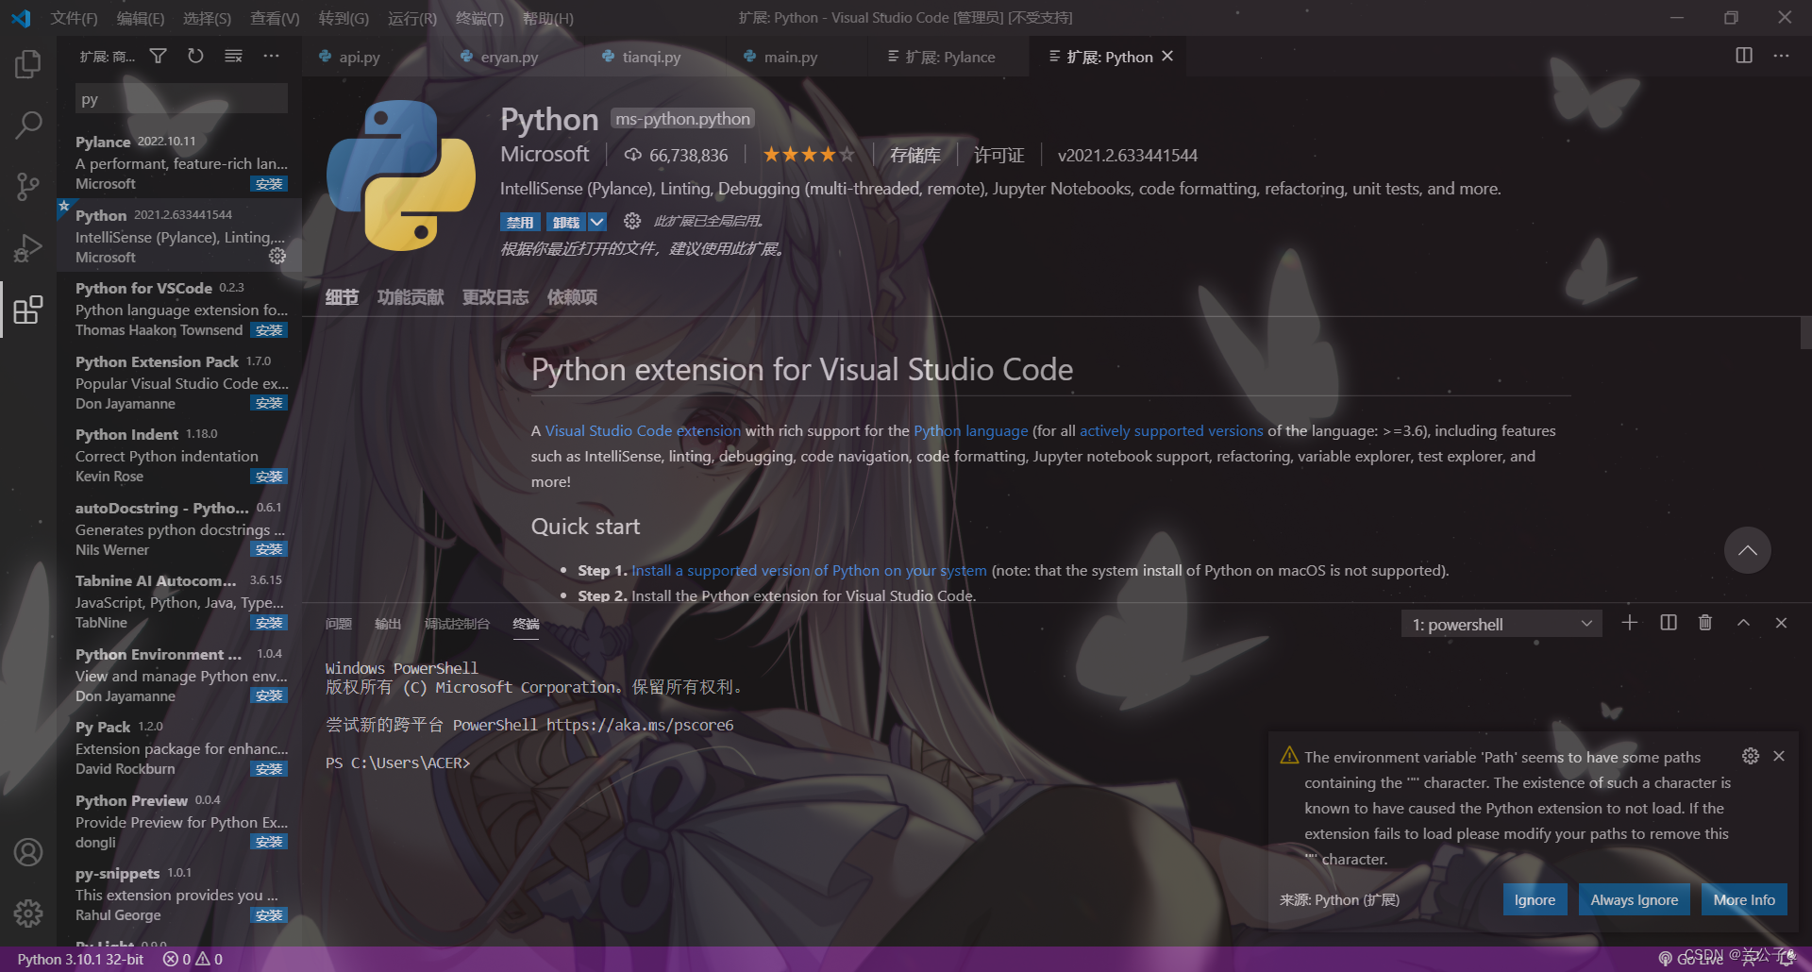Image resolution: width=1812 pixels, height=972 pixels.
Task: Select the Python 3.10.1 32-bit interpreter status item
Action: (80, 959)
